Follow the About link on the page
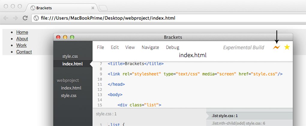Screen dimensions: 306x126 [x=22, y=39]
